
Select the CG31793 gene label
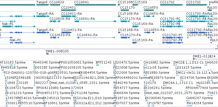click(x=193, y=2)
